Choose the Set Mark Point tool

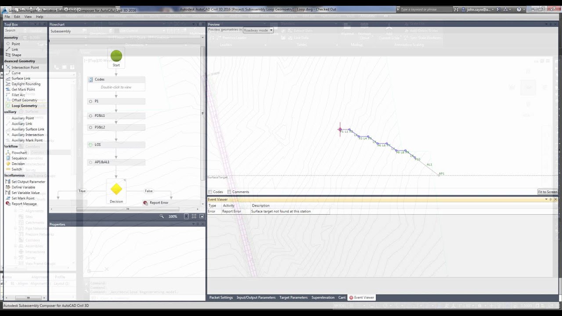coord(23,198)
